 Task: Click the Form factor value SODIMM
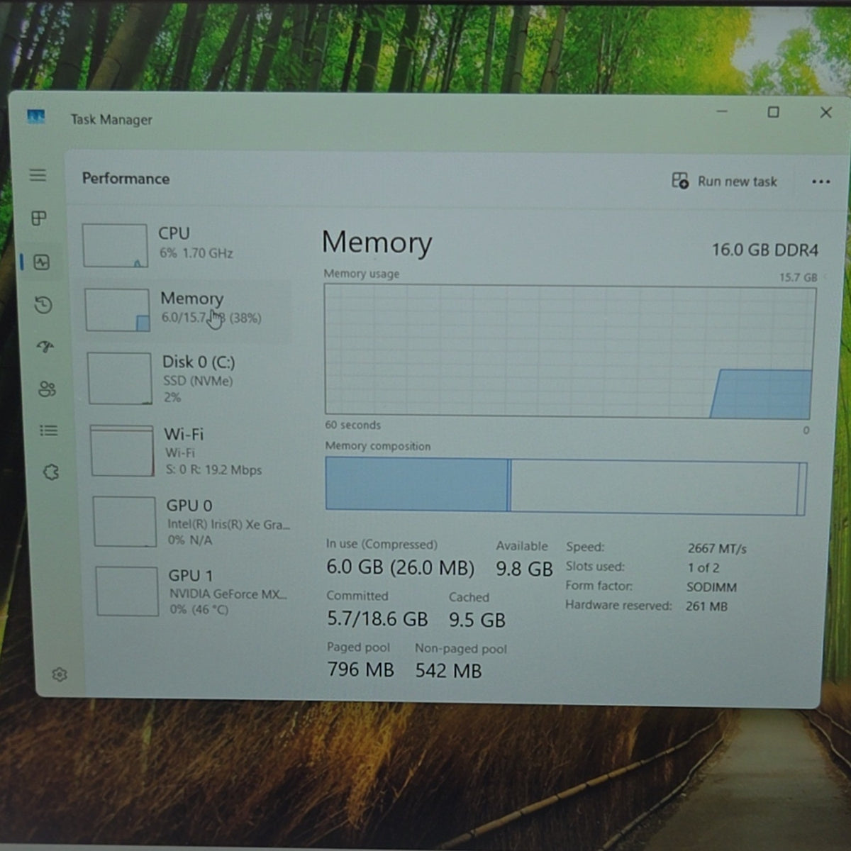(711, 587)
